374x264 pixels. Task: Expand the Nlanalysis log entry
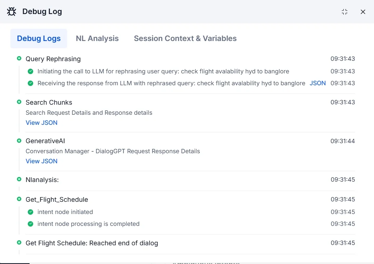click(x=42, y=180)
